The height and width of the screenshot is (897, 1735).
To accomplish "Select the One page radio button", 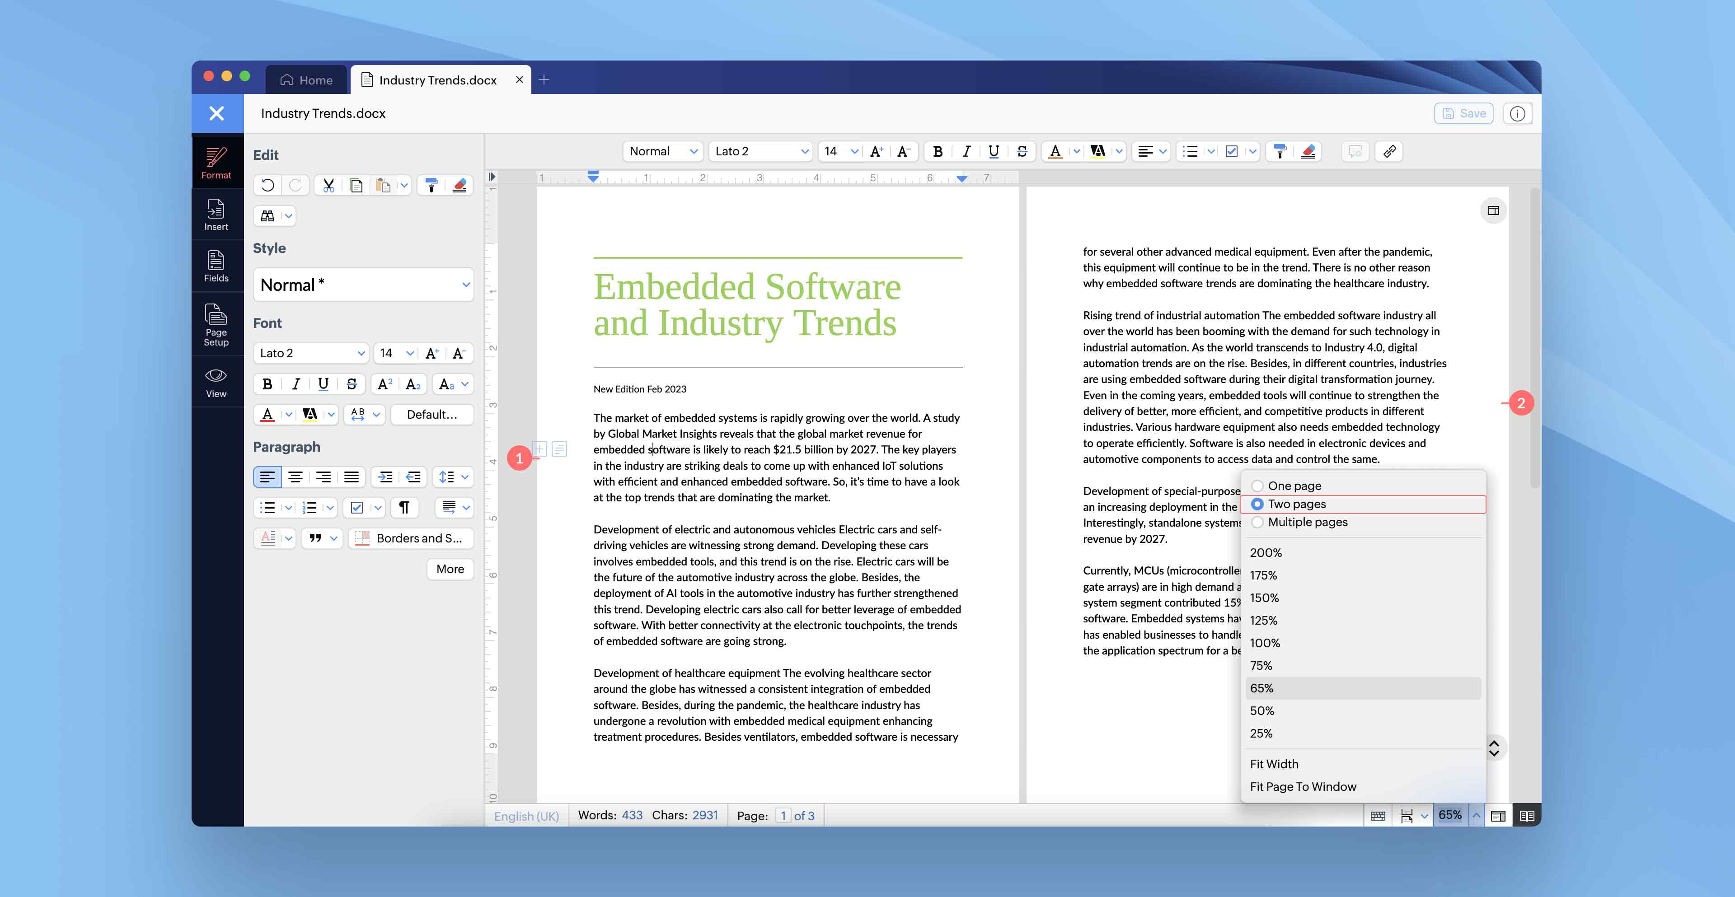I will (1257, 484).
